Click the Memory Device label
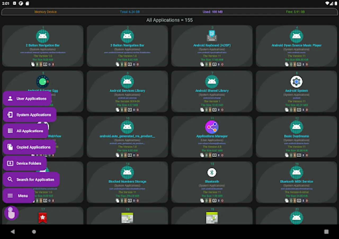The width and height of the screenshot is (339, 239). point(46,12)
